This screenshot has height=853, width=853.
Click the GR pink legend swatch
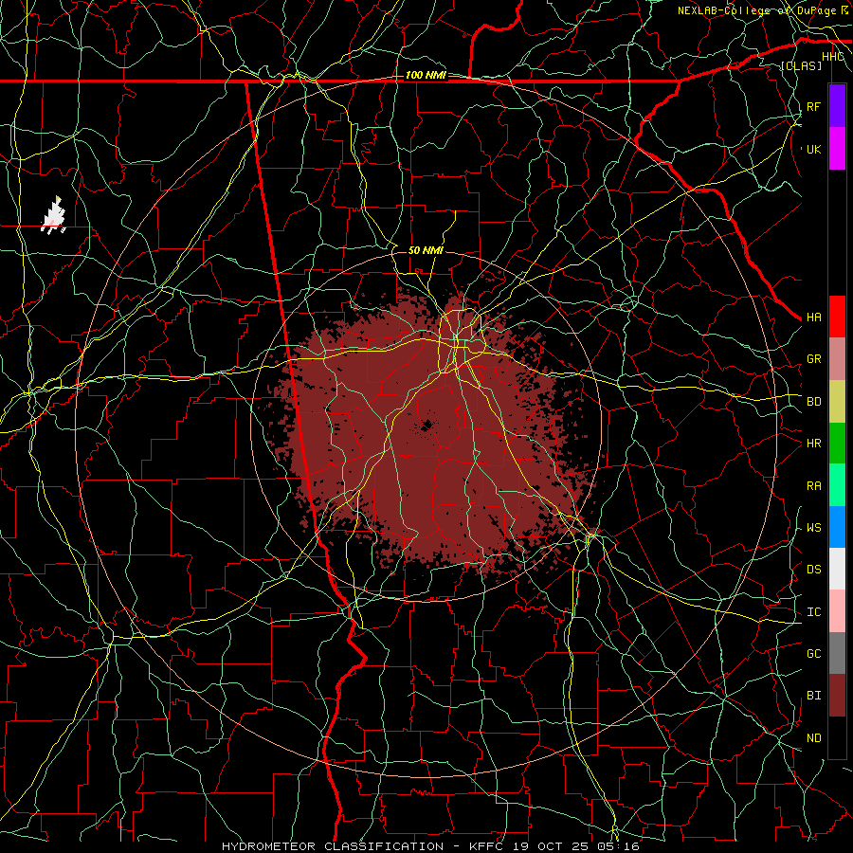(x=837, y=359)
